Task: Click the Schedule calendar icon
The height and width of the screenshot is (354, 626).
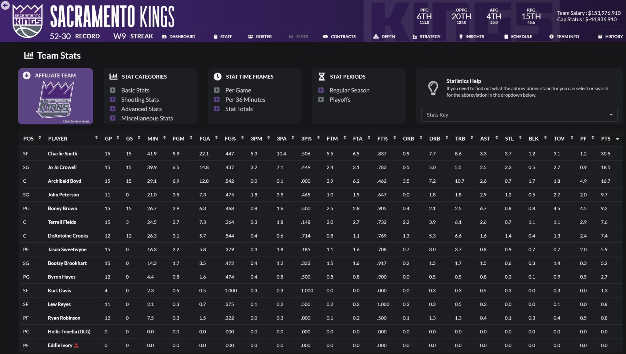Action: tap(506, 37)
